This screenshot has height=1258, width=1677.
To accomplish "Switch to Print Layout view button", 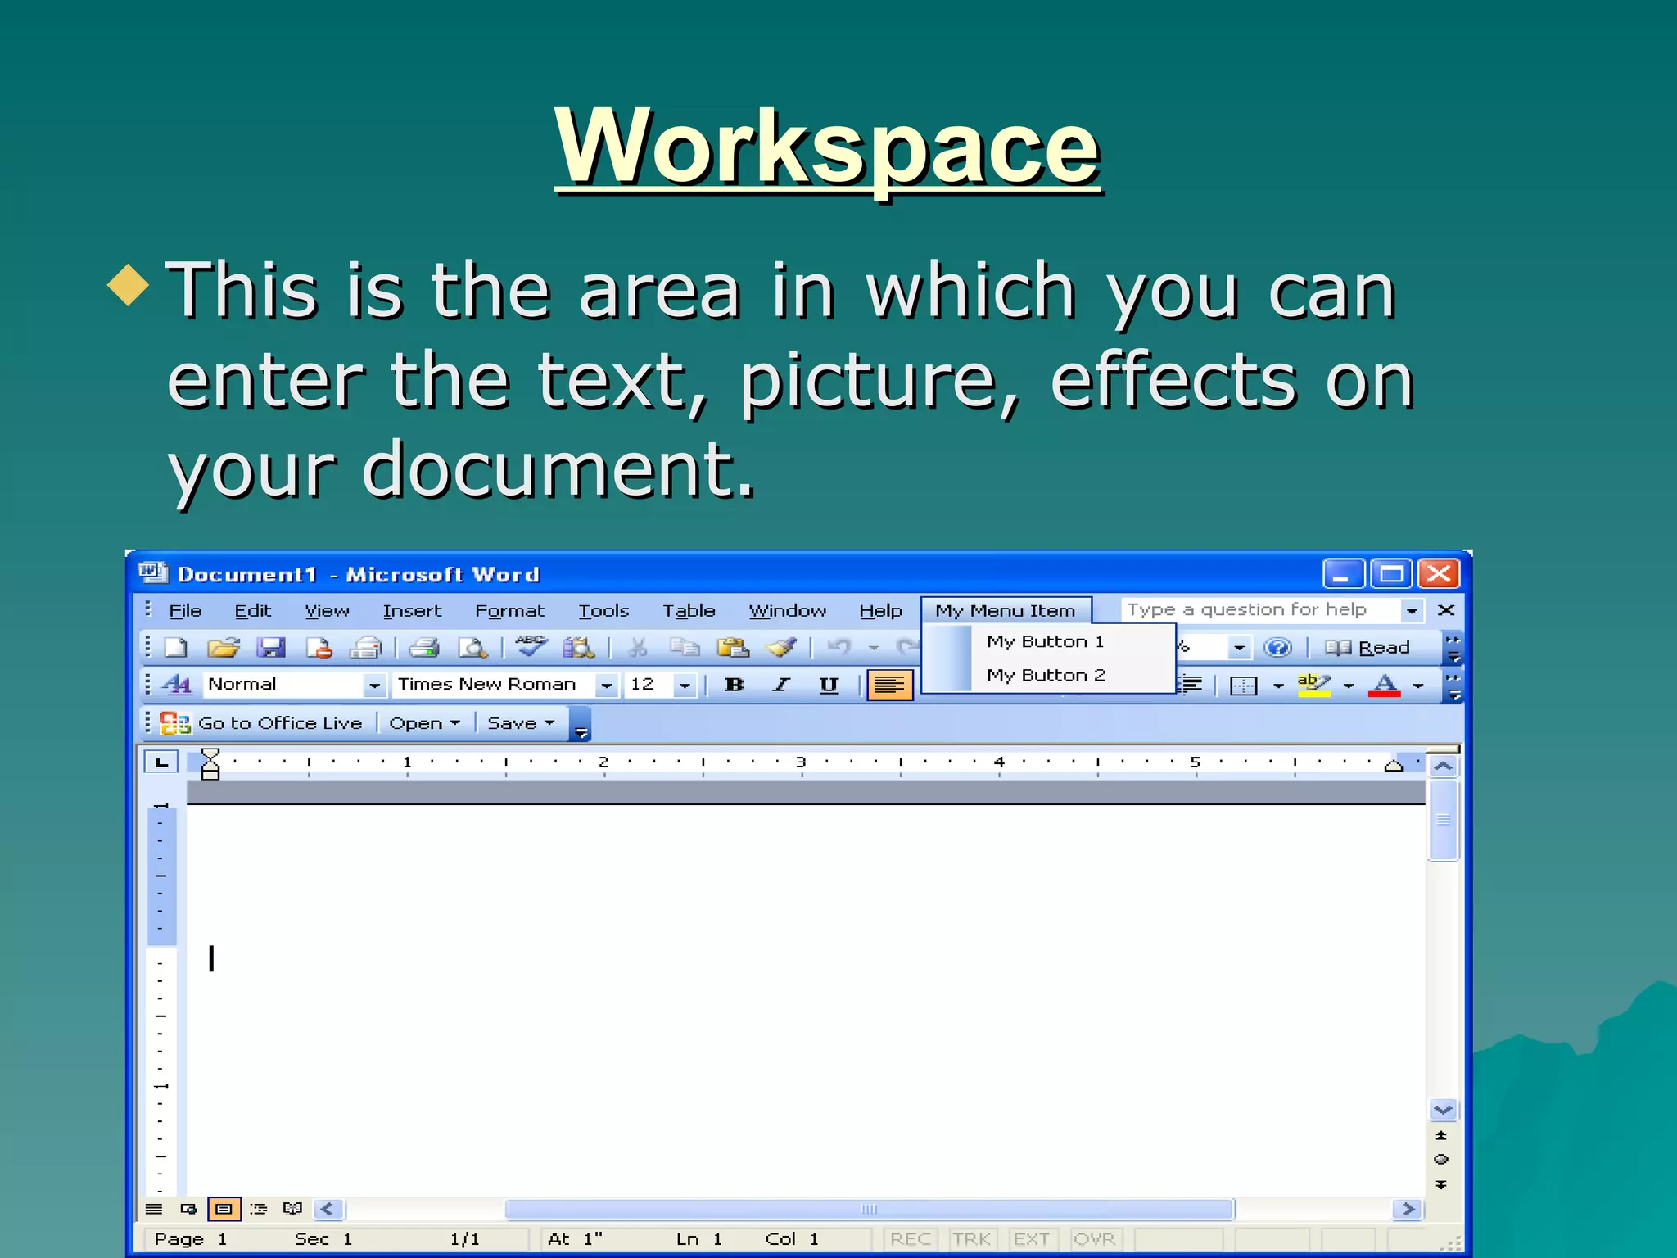I will [x=224, y=1209].
